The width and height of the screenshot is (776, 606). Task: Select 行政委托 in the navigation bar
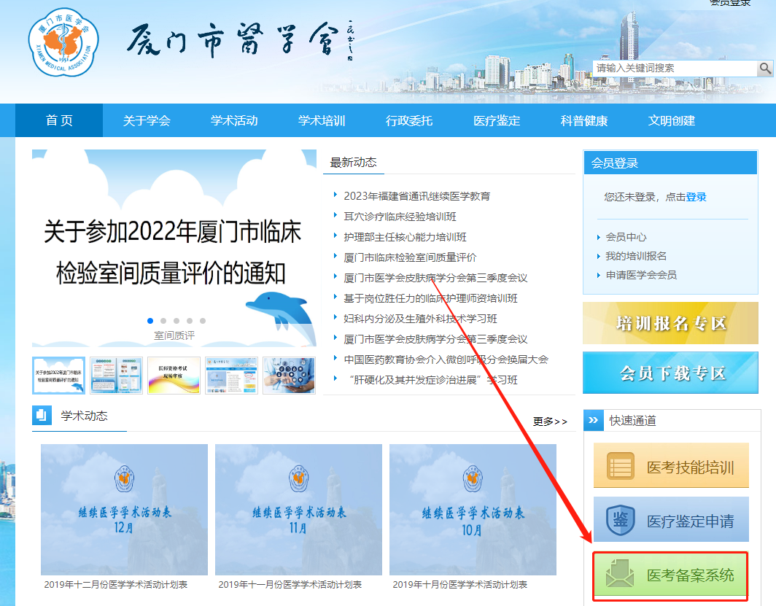(409, 120)
